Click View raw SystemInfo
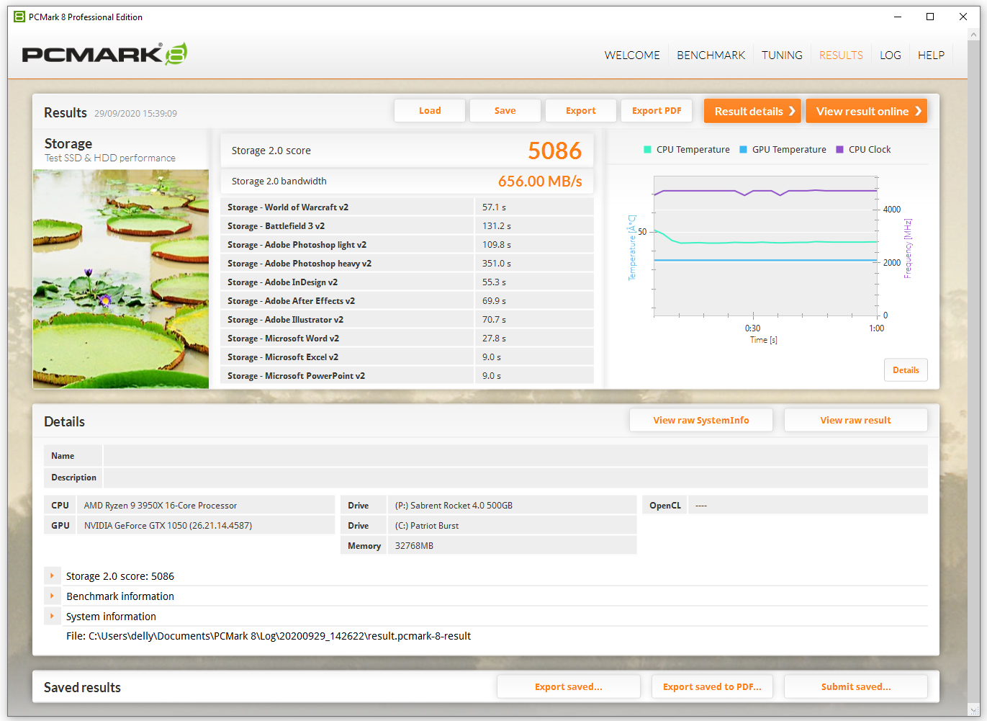 [x=701, y=421]
